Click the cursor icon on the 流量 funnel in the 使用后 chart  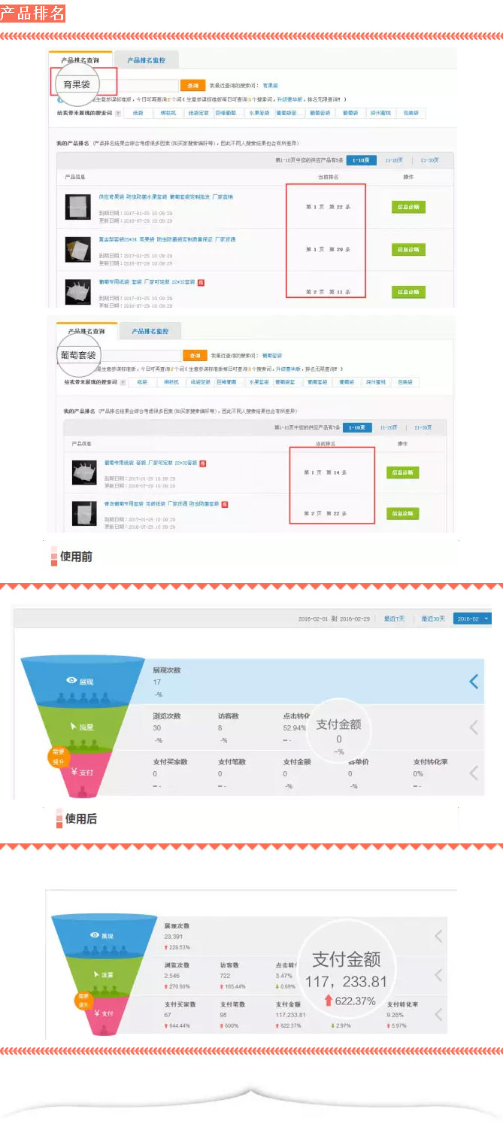(x=96, y=974)
